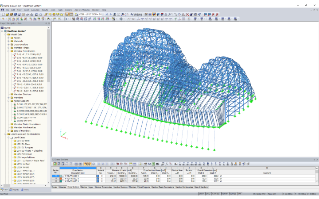Toggle CARTES in the status bar
319x199 pixels.
[x=216, y=194]
